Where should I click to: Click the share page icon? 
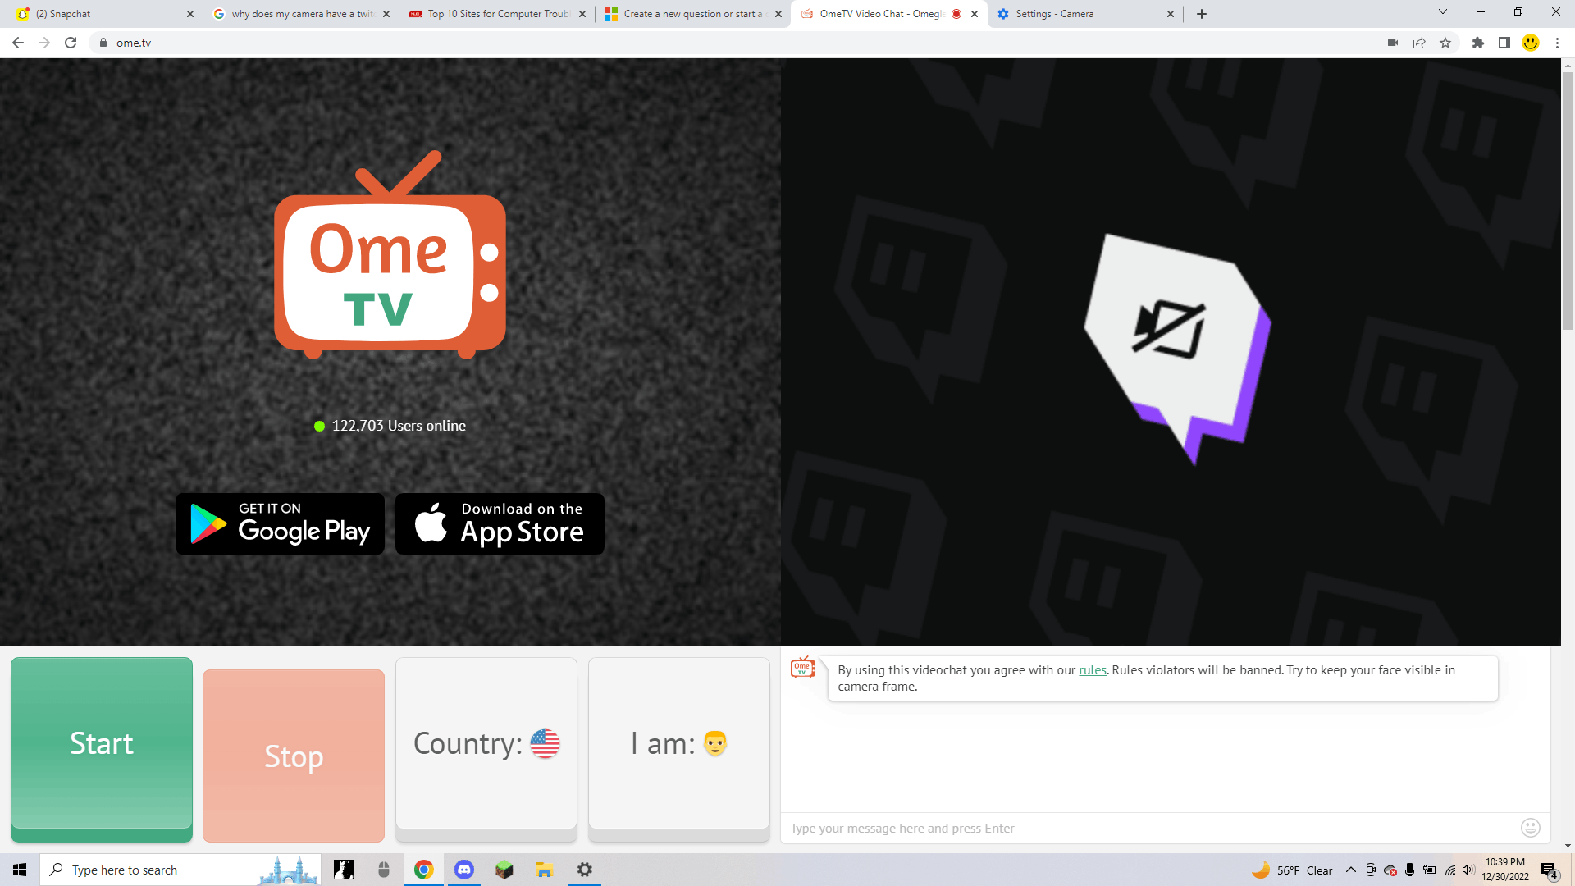[x=1419, y=43]
